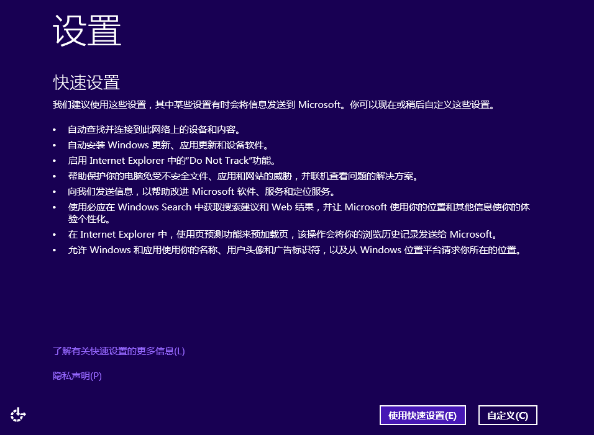This screenshot has width=594, height=435.
Task: Click the 向我们发送信息 bullet line
Action: point(201,192)
